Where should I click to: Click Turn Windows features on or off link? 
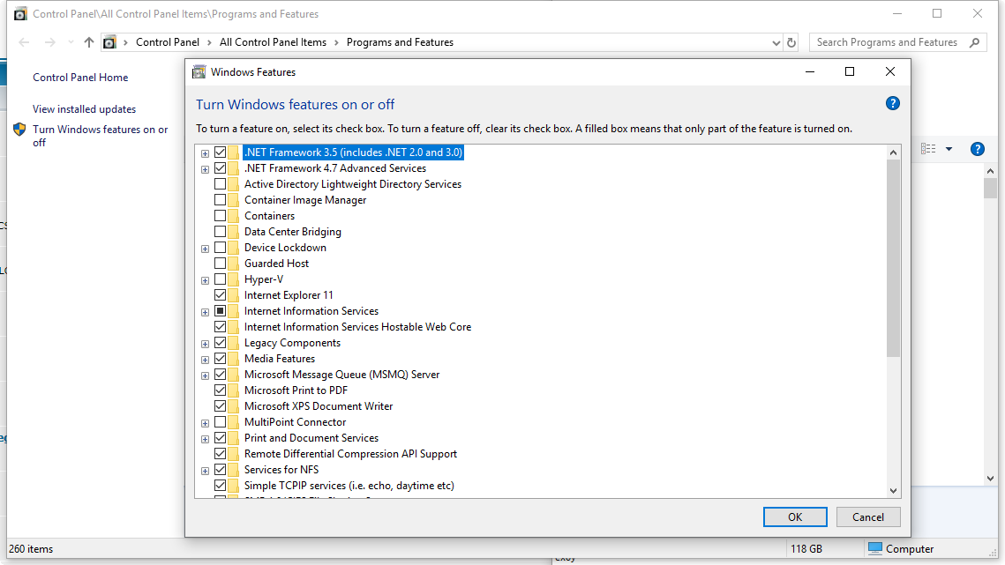pyautogui.click(x=101, y=136)
